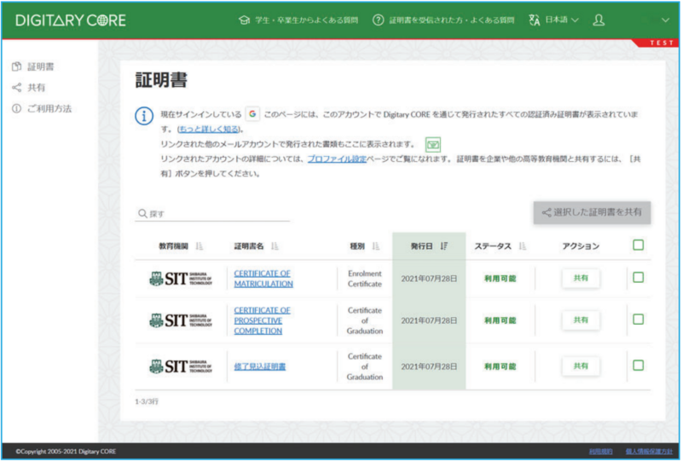Open CERTIFICATE OF PROSPECTIVE COMPLETION link
682x461 pixels.
[x=263, y=320]
